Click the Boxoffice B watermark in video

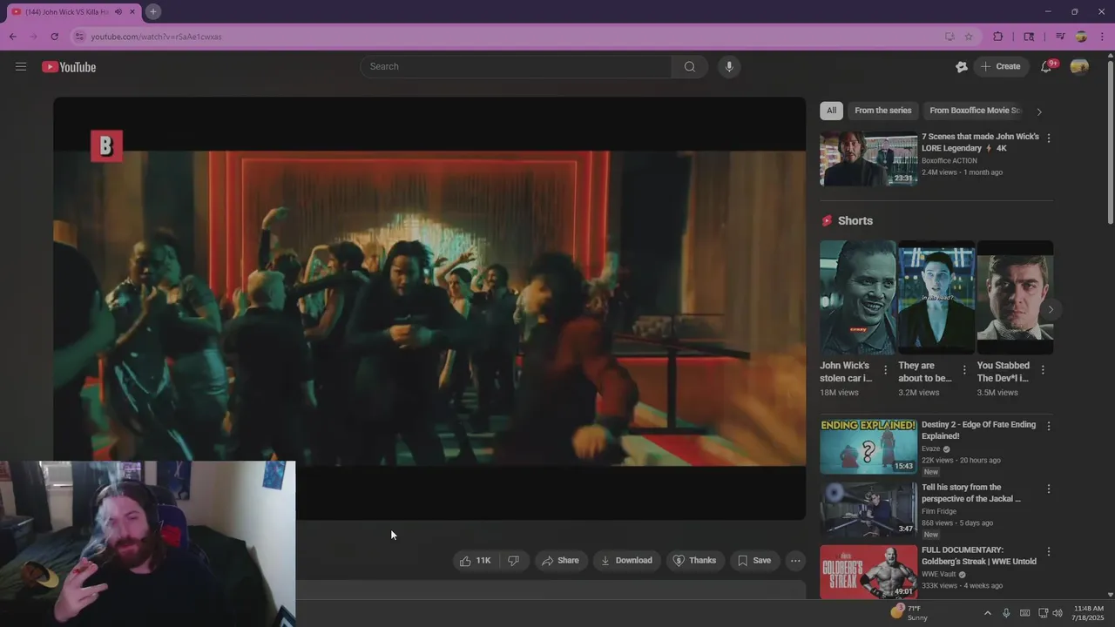coord(106,146)
